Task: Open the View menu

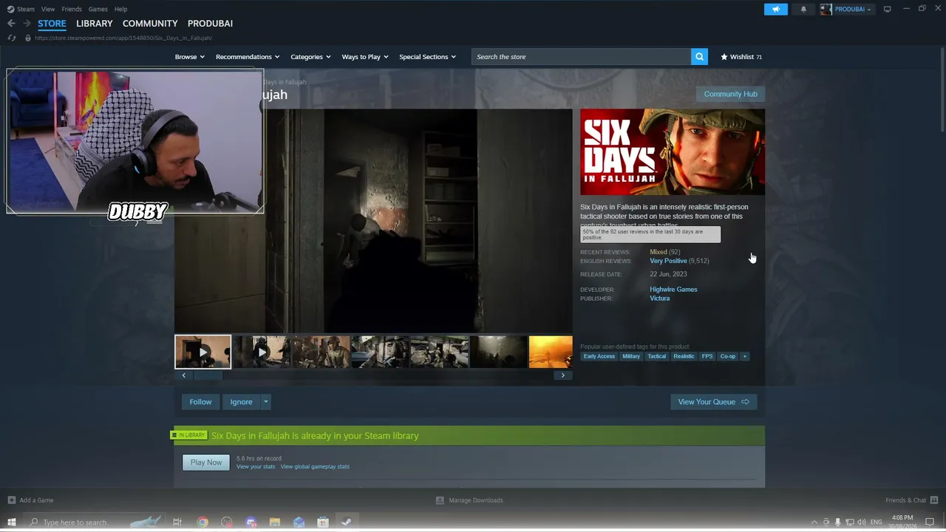Action: click(x=48, y=9)
